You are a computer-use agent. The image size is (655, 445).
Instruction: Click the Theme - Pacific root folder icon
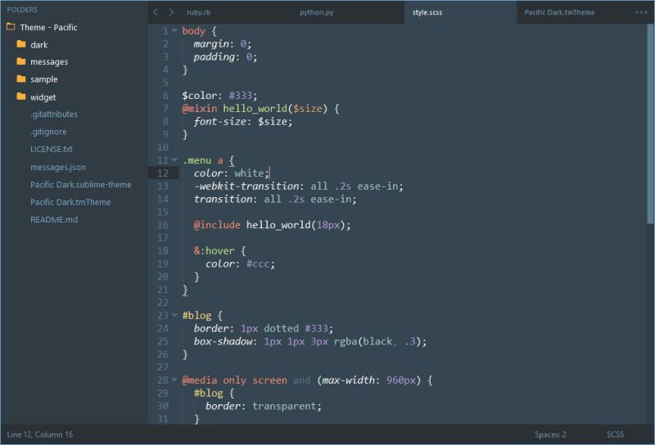11,27
